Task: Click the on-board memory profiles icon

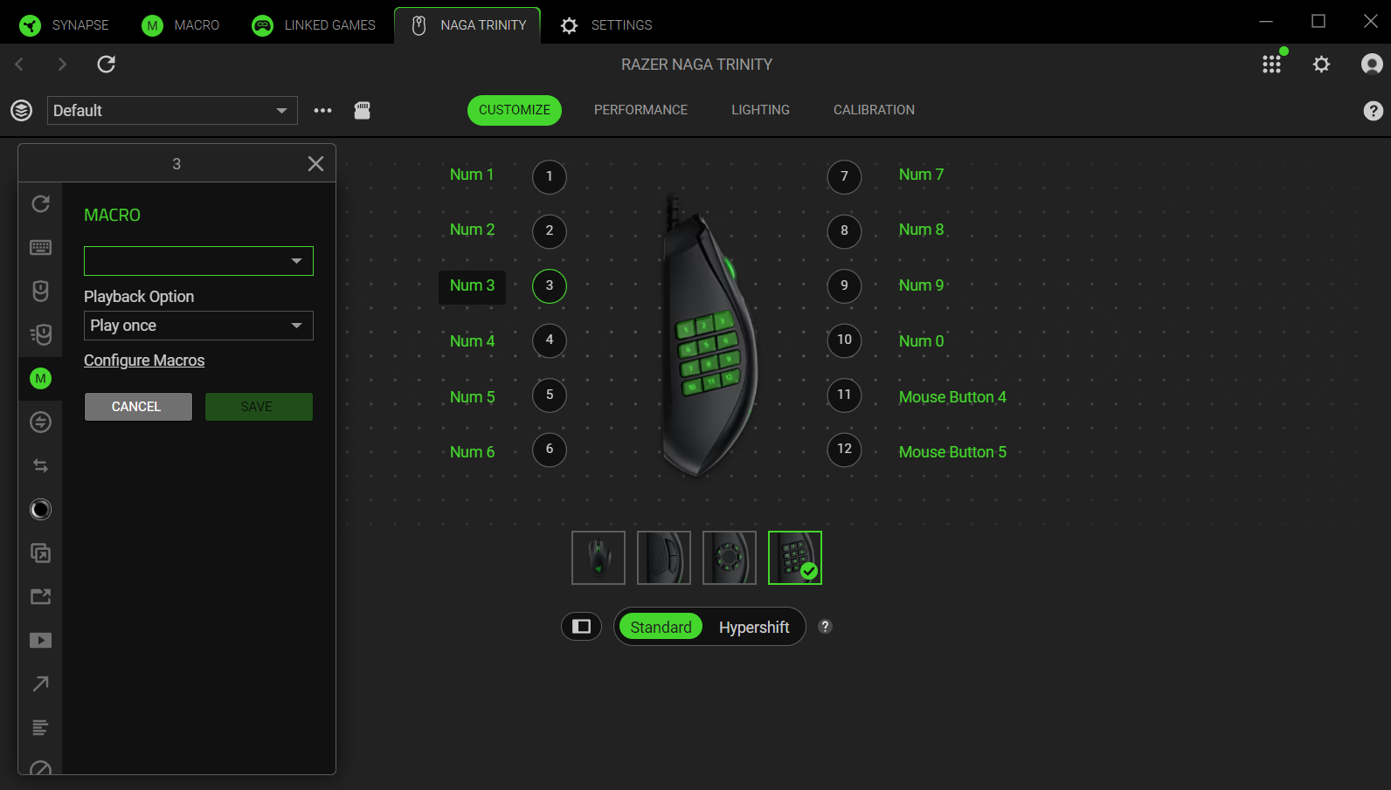Action: pos(363,111)
